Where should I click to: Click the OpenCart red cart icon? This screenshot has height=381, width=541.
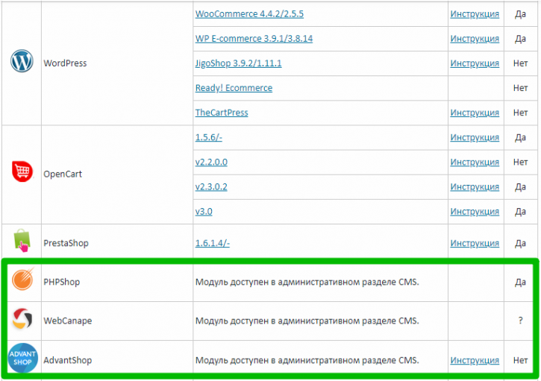pyautogui.click(x=22, y=171)
